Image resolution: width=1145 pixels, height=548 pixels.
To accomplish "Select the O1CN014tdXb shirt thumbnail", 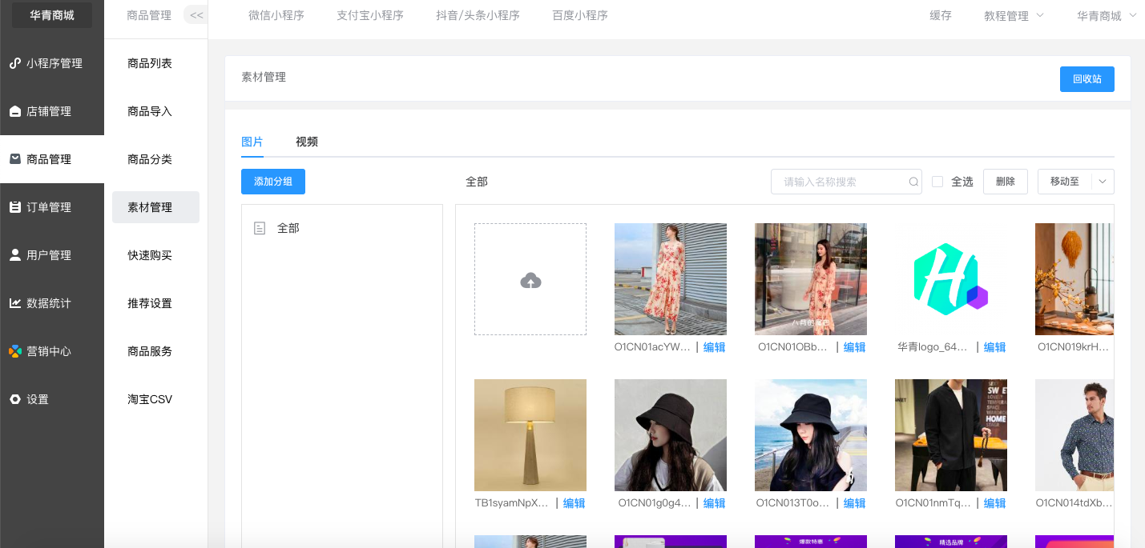I will (x=1074, y=435).
